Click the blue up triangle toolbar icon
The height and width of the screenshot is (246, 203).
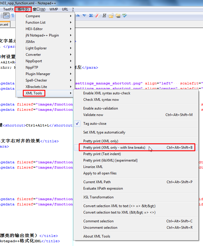[x=78, y=15]
